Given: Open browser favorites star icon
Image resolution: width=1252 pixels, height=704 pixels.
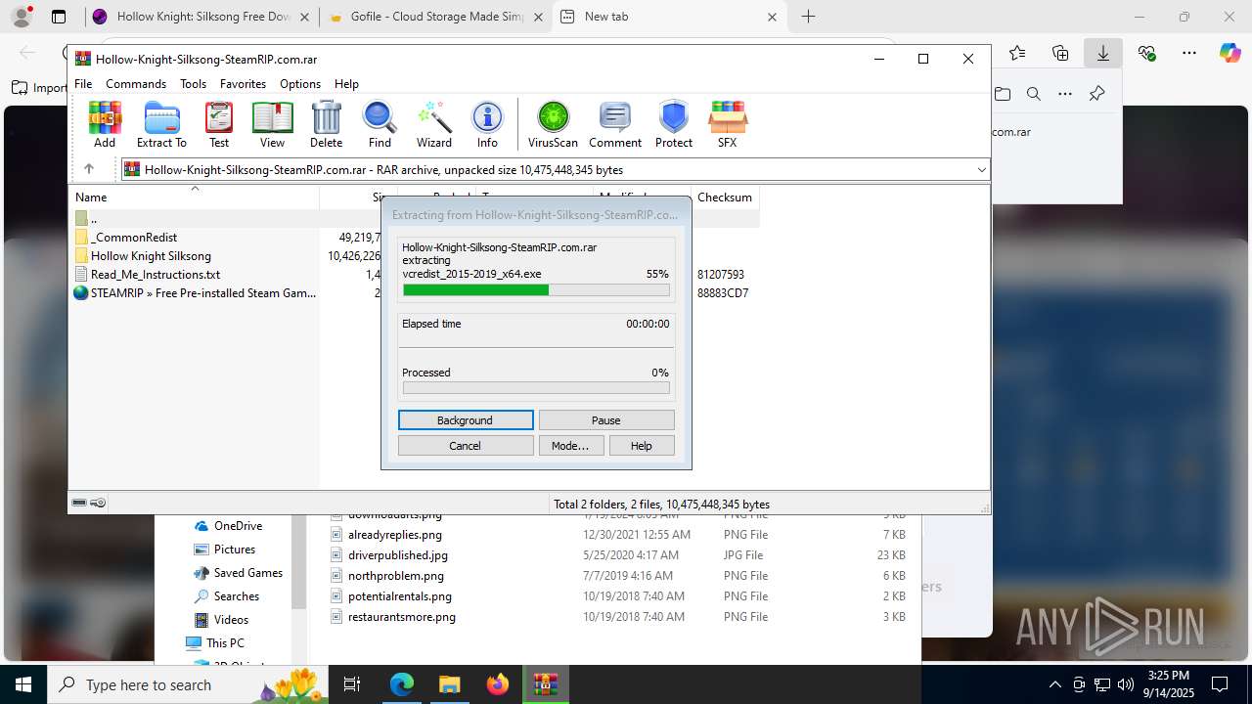Looking at the screenshot, I should pos(1017,53).
